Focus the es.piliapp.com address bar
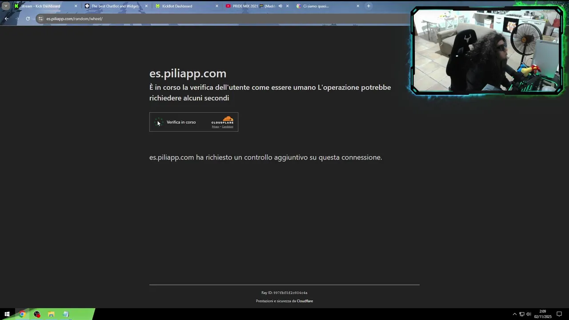The width and height of the screenshot is (569, 320). [x=222, y=19]
